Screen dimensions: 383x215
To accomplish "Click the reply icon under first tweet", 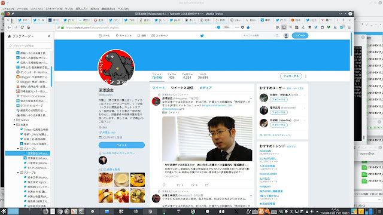I will pos(164,185).
